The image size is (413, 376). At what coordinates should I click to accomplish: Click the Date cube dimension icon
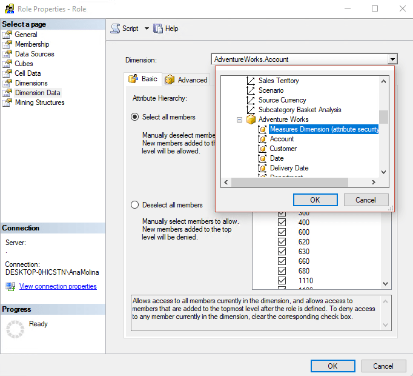pyautogui.click(x=262, y=158)
